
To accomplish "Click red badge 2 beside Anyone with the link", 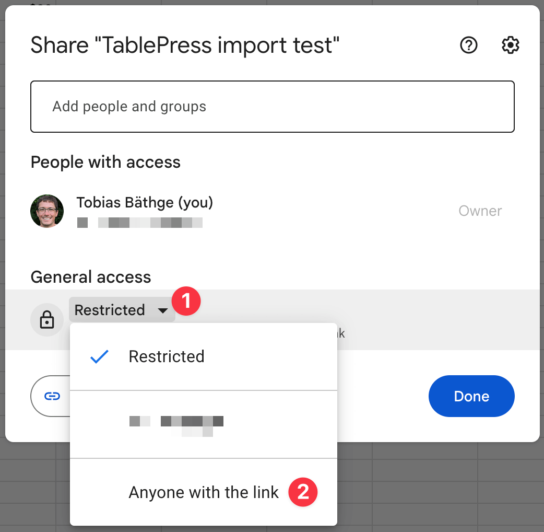I will (303, 492).
